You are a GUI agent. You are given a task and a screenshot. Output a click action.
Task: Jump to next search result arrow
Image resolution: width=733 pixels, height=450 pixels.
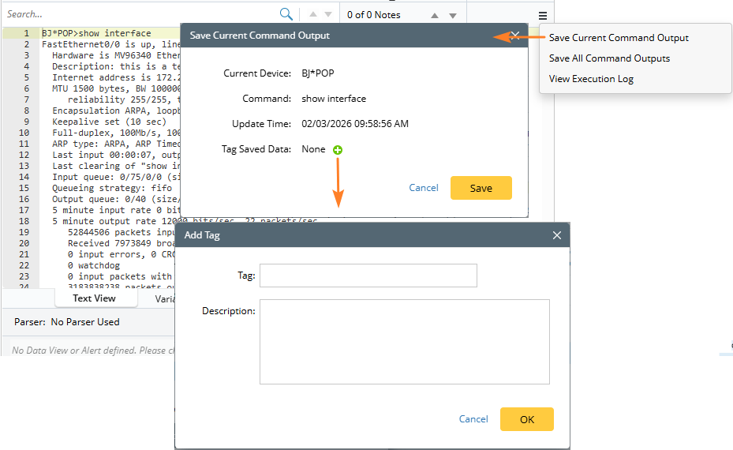click(328, 14)
